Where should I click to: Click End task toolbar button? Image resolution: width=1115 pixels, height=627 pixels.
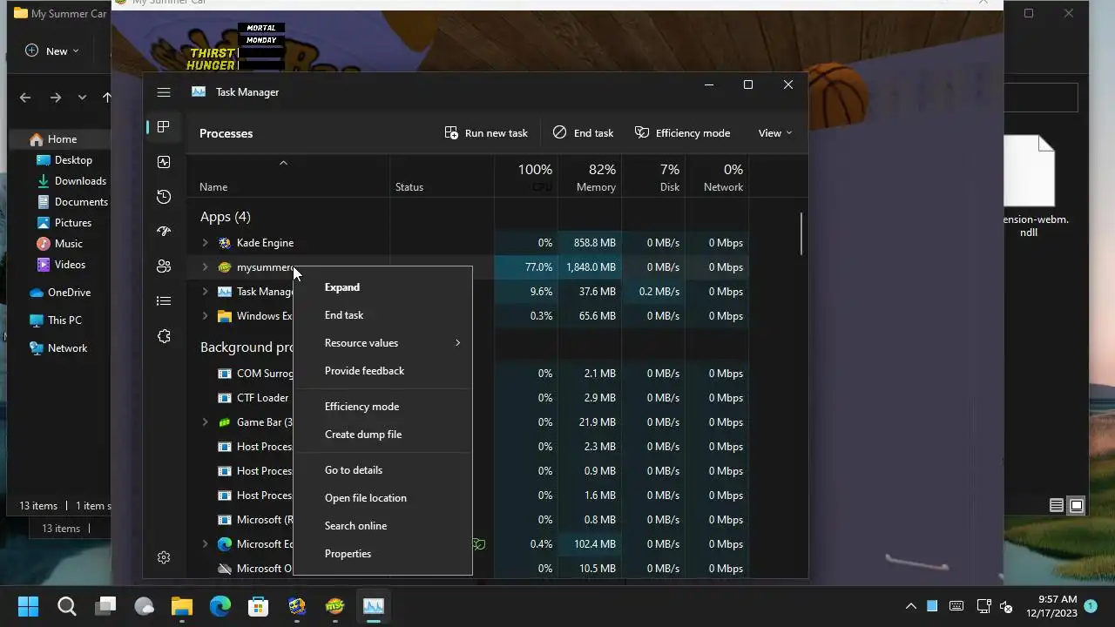[x=583, y=133]
